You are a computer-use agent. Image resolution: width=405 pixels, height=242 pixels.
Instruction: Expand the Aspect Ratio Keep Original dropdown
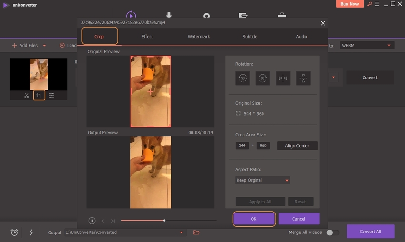(263, 180)
